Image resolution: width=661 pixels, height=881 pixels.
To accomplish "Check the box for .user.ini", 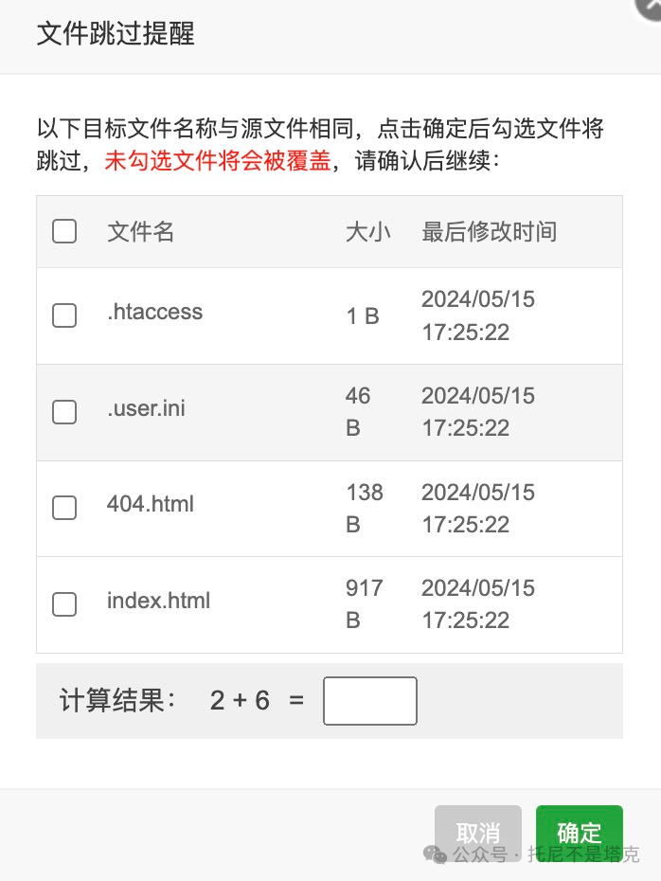I will (64, 412).
